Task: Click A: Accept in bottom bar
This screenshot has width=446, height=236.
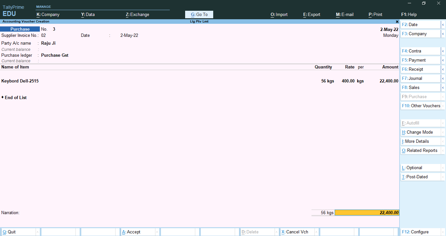Action: click(x=138, y=232)
